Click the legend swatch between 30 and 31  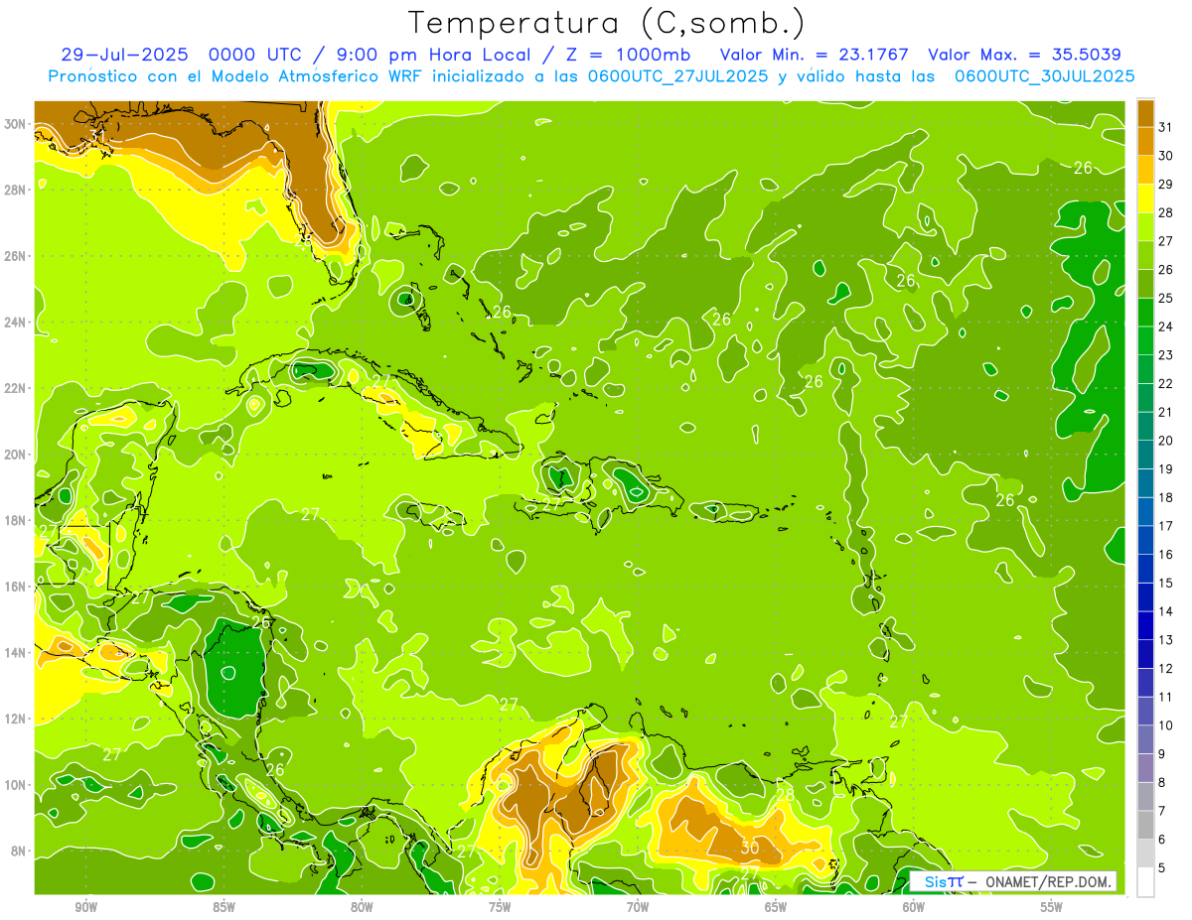[1145, 141]
